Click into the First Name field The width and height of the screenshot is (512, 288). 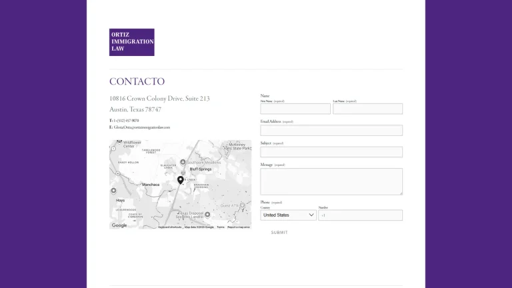coord(295,109)
